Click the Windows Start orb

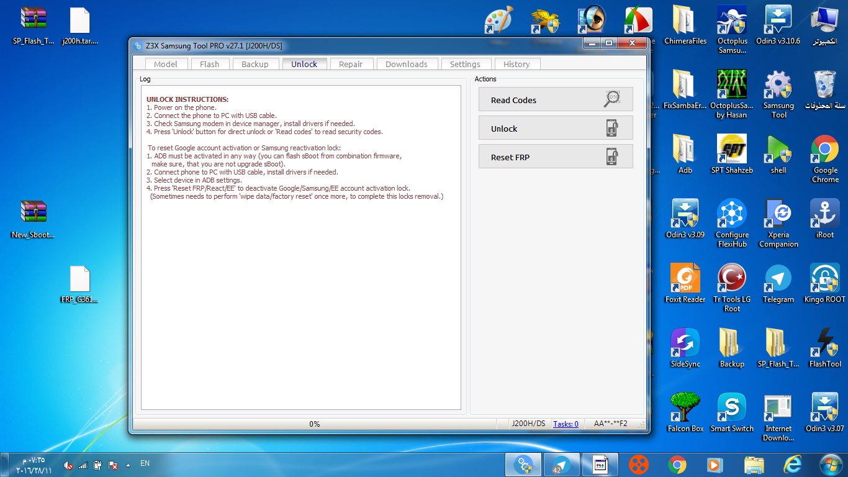point(831,464)
